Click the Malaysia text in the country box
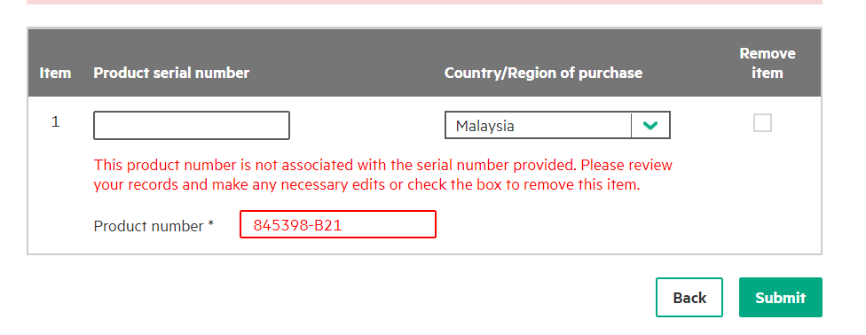Screen dimensions: 866x335 tap(485, 127)
